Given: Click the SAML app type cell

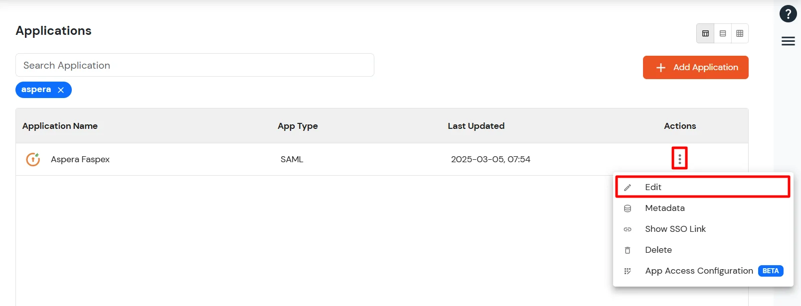Looking at the screenshot, I should click(292, 159).
